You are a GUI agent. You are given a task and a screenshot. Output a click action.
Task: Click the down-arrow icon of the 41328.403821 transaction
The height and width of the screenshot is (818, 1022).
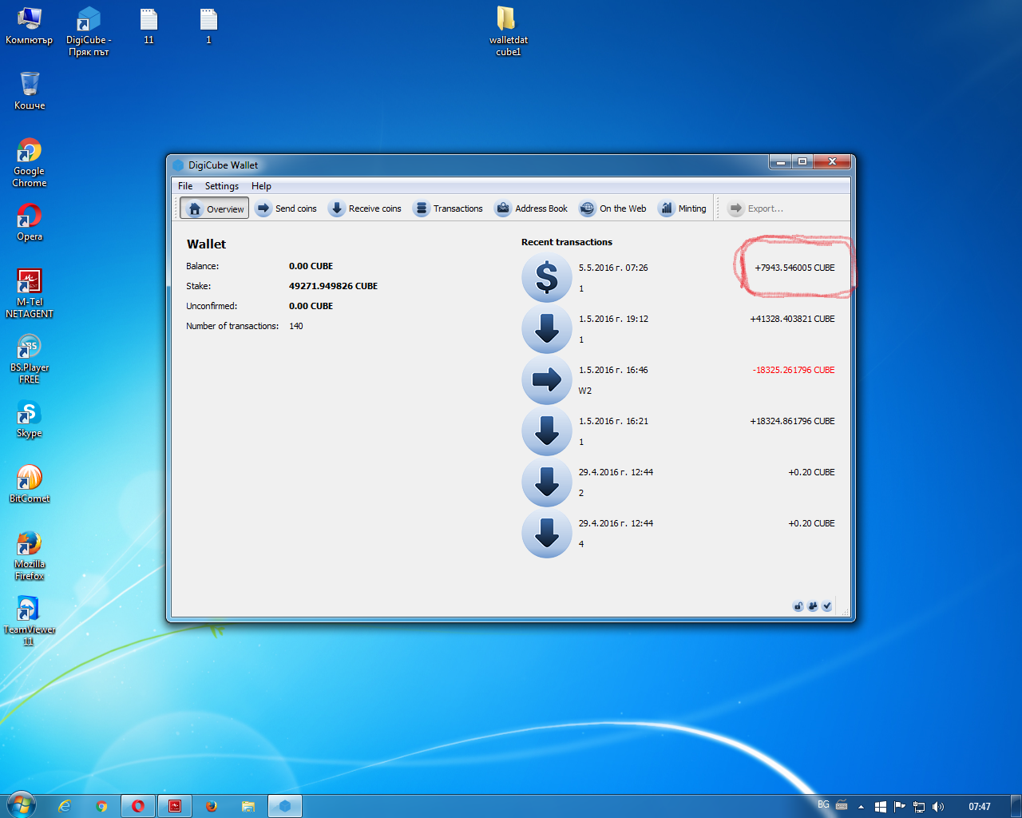click(547, 328)
